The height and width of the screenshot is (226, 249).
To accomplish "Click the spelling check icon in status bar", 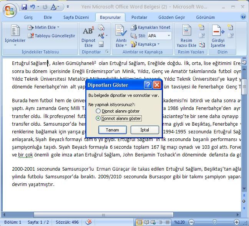I will [88, 222].
